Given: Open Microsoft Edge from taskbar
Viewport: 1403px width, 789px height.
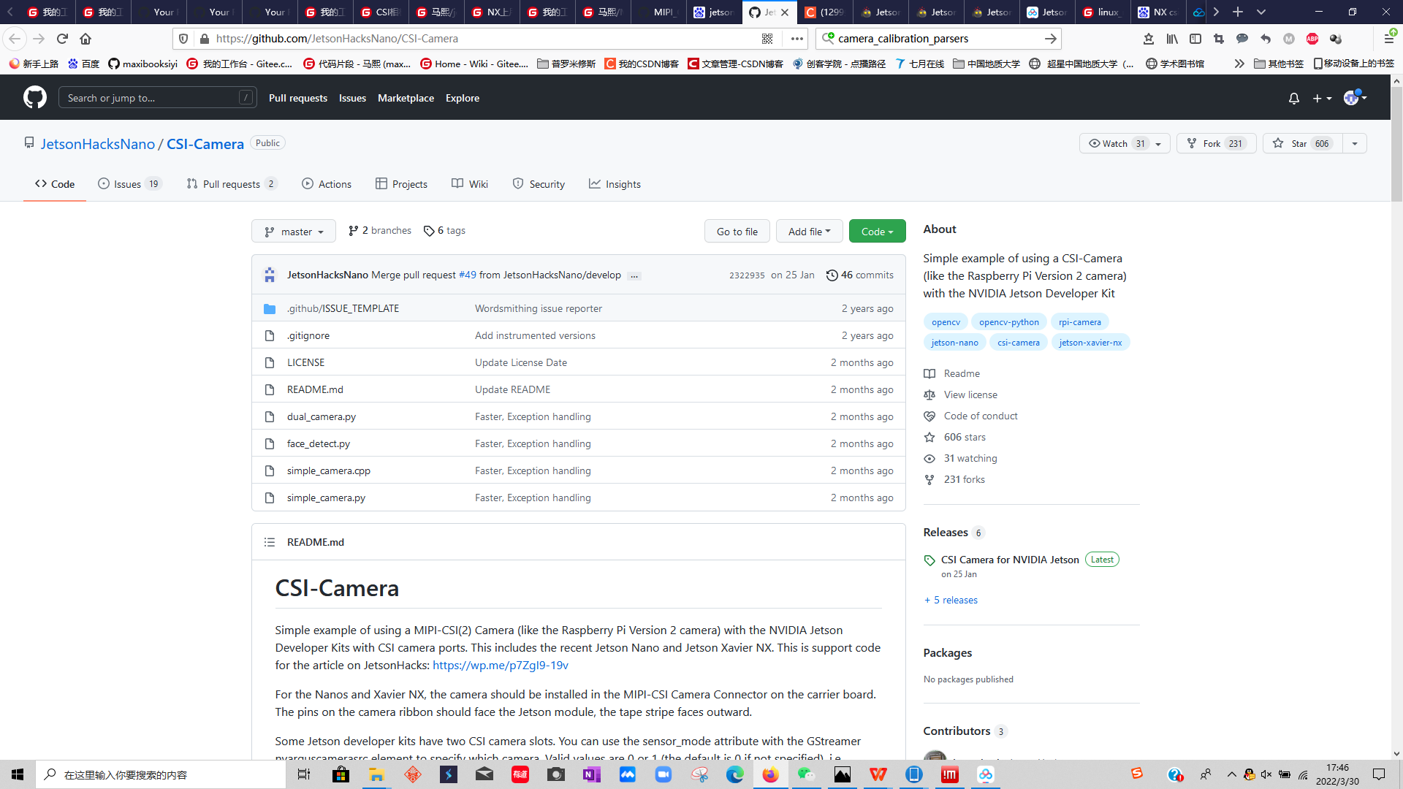Looking at the screenshot, I should (x=734, y=774).
